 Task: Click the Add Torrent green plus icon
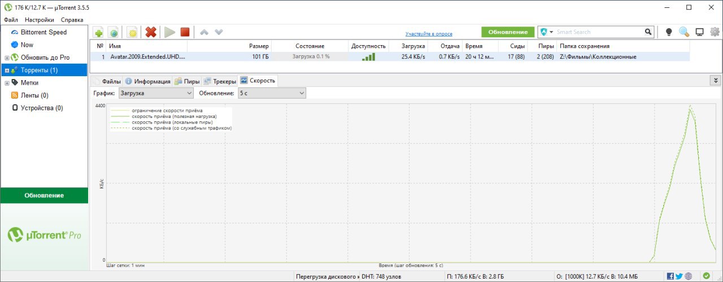tap(98, 32)
